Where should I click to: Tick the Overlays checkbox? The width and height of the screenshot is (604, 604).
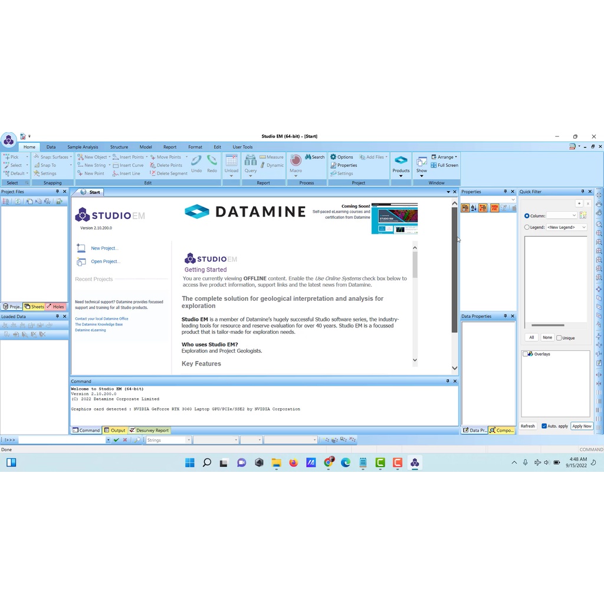tap(525, 354)
